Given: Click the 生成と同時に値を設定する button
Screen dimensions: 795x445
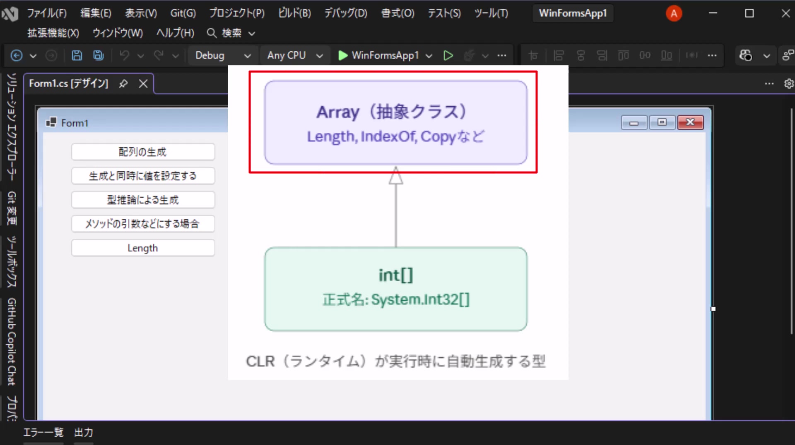Looking at the screenshot, I should click(143, 176).
